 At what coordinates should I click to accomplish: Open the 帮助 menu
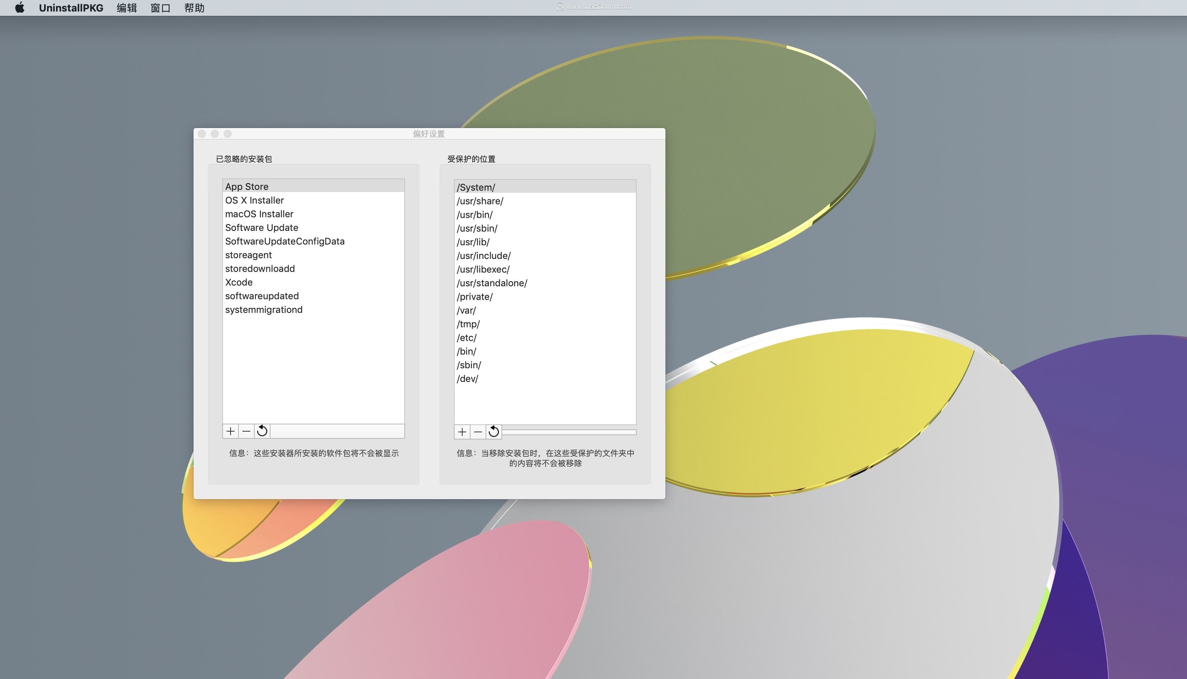pos(195,8)
